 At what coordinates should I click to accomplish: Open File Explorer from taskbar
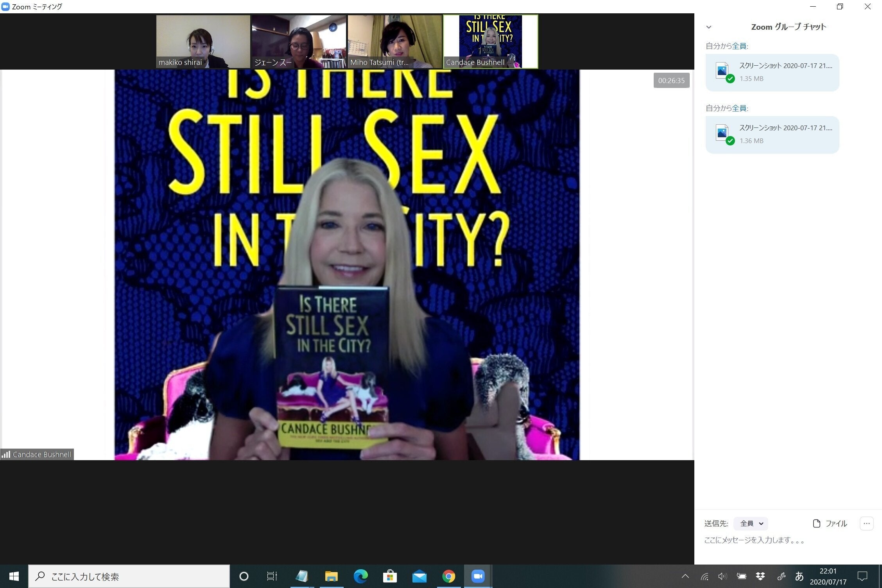[331, 576]
